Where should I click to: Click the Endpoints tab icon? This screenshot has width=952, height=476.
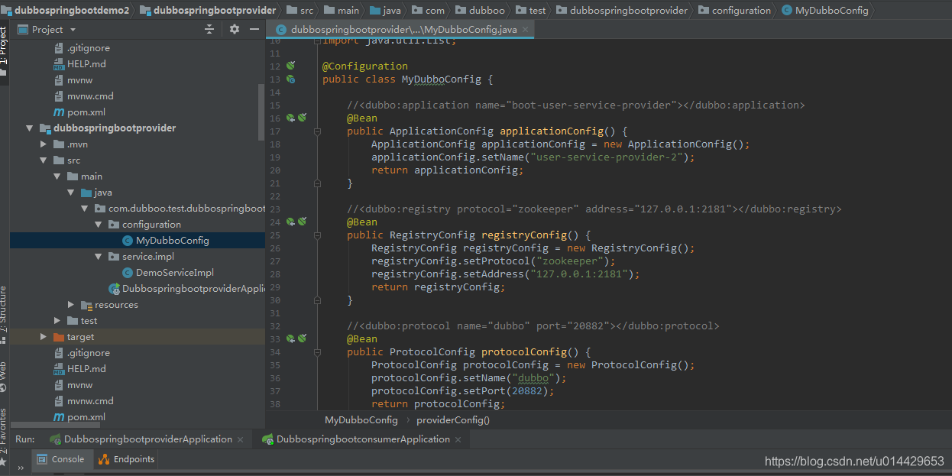pyautogui.click(x=103, y=459)
